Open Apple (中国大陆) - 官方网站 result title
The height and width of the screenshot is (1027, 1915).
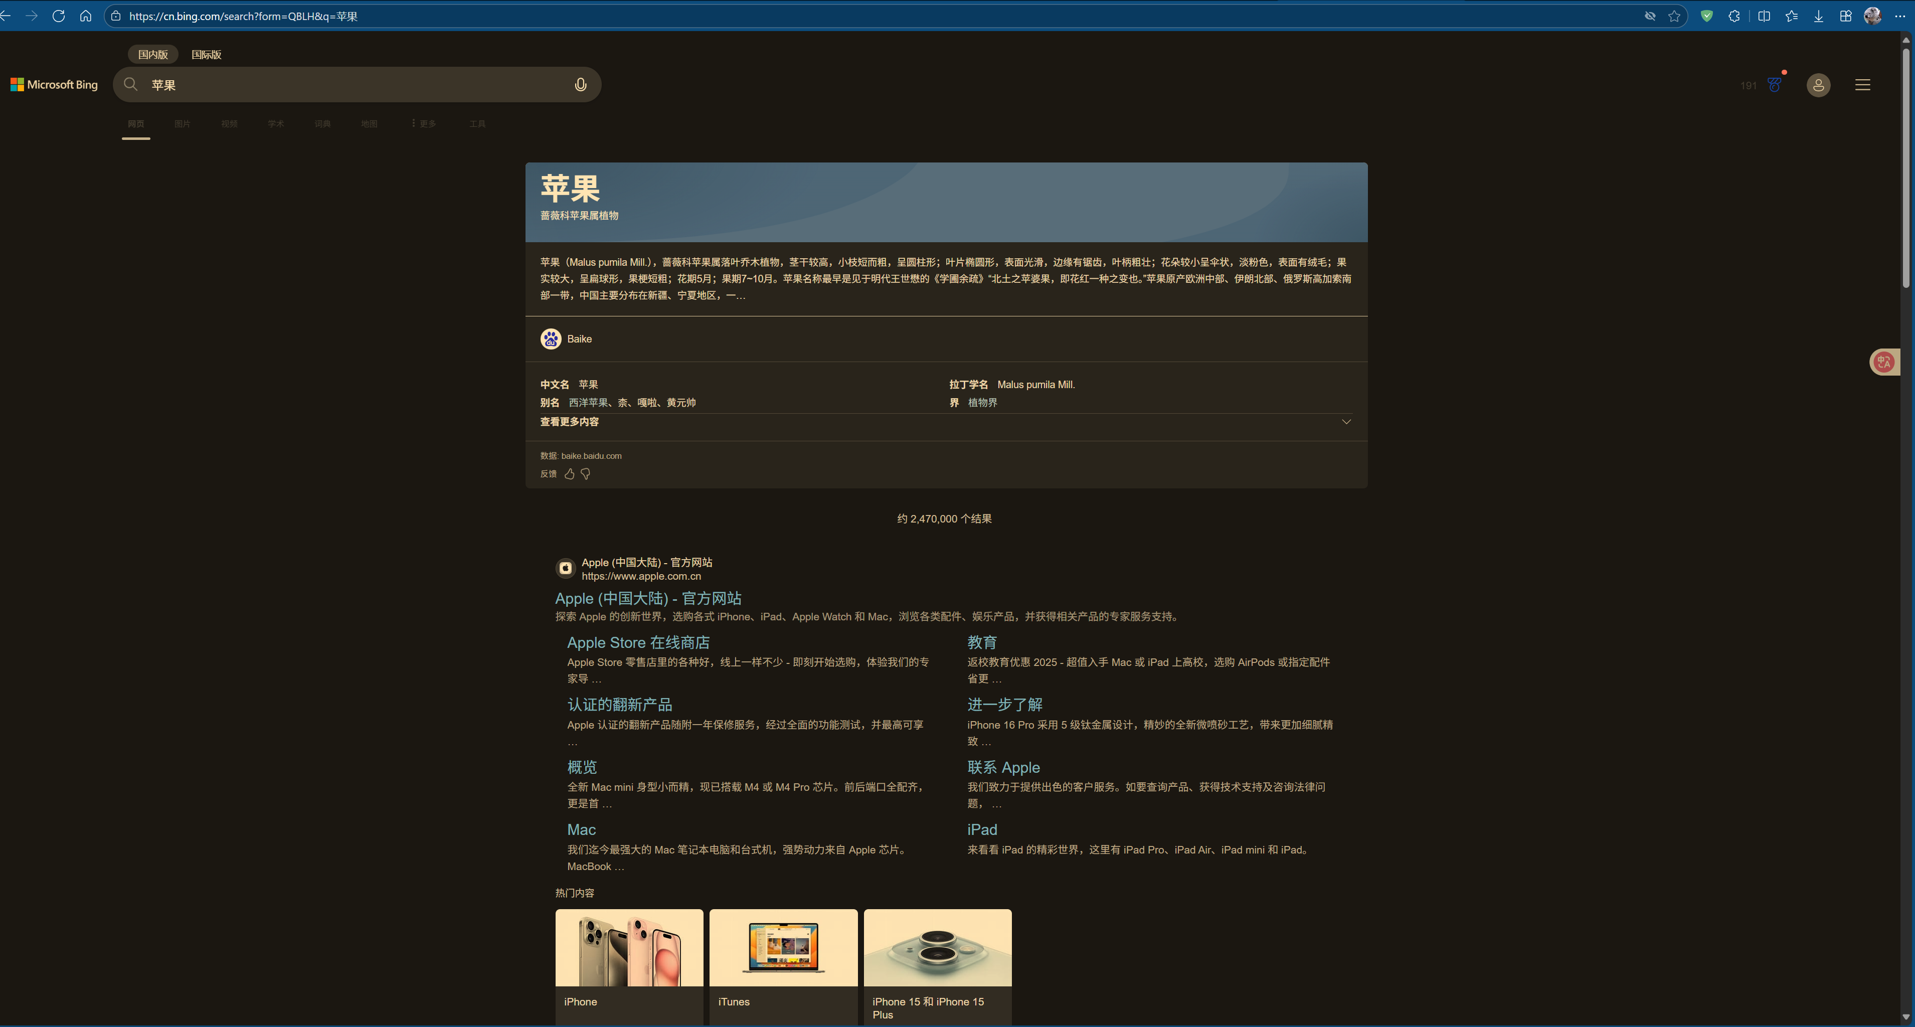(647, 599)
